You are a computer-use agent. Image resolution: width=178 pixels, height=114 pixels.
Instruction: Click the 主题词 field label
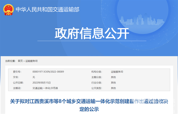click(x=17, y=88)
